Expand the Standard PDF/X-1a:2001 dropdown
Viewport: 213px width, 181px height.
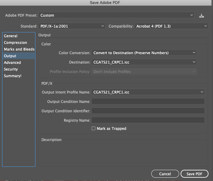pyautogui.click(x=72, y=26)
